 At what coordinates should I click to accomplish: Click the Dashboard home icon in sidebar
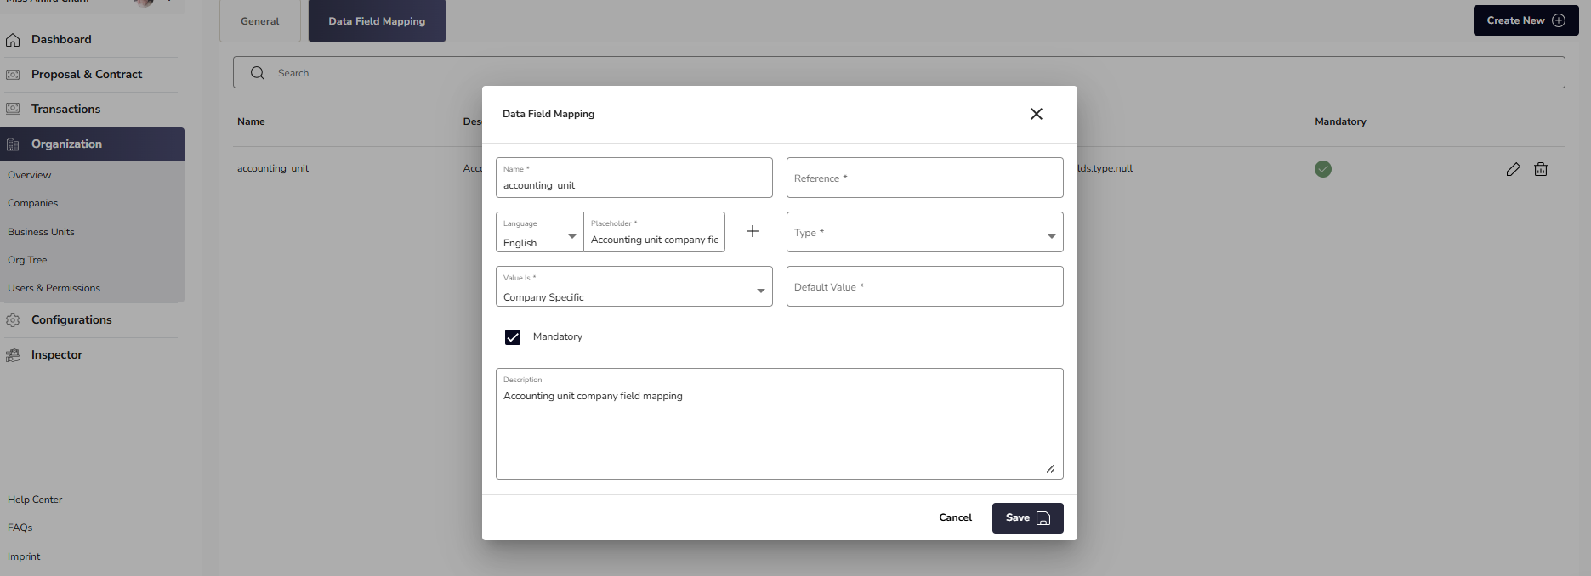[x=13, y=40]
